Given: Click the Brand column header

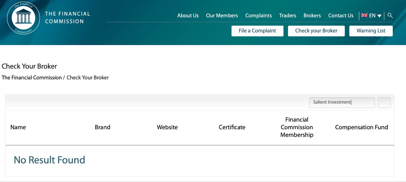Looking at the screenshot, I should [x=103, y=127].
